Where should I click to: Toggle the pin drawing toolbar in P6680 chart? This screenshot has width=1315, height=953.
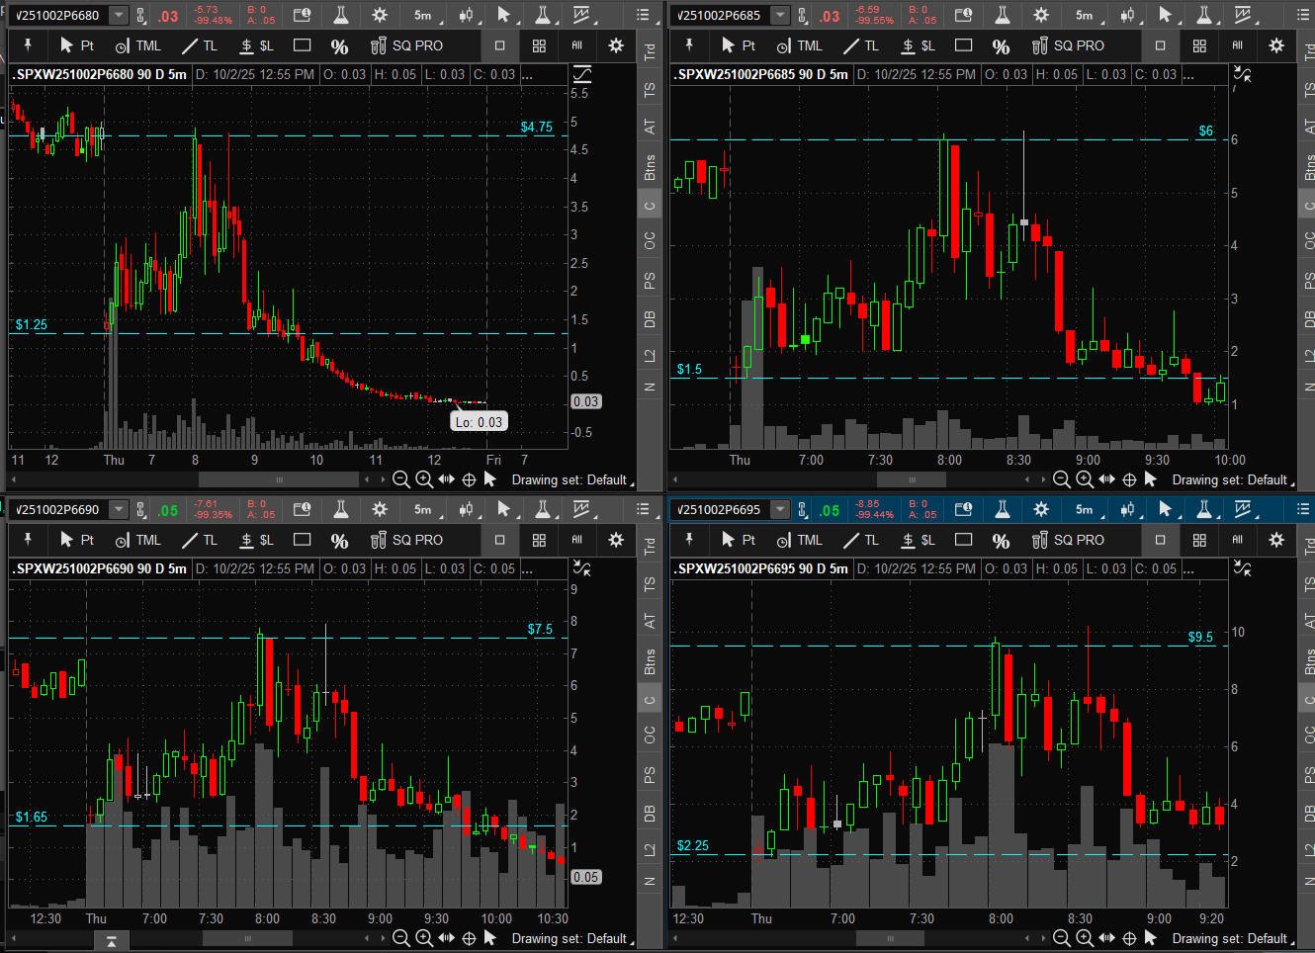[28, 45]
